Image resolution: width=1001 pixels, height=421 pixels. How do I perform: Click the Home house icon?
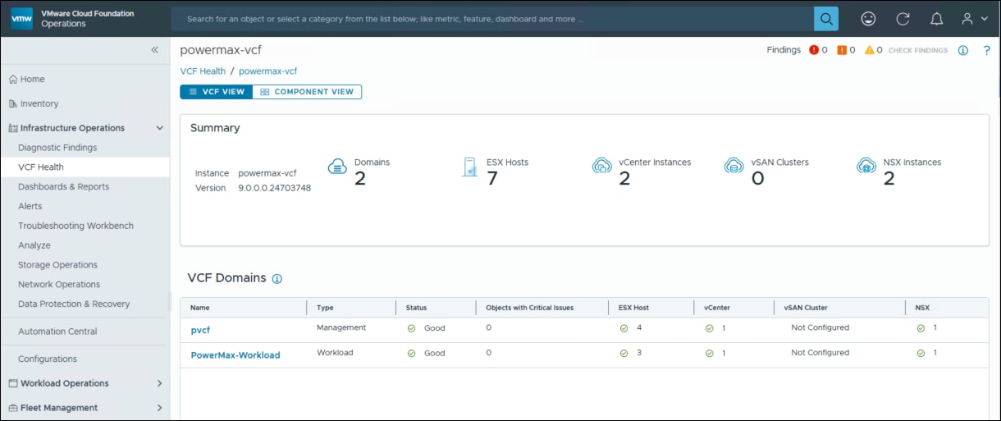(13, 79)
